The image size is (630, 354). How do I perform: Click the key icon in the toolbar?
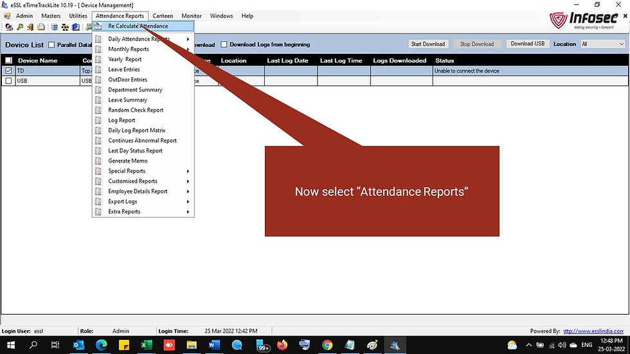click(x=20, y=27)
